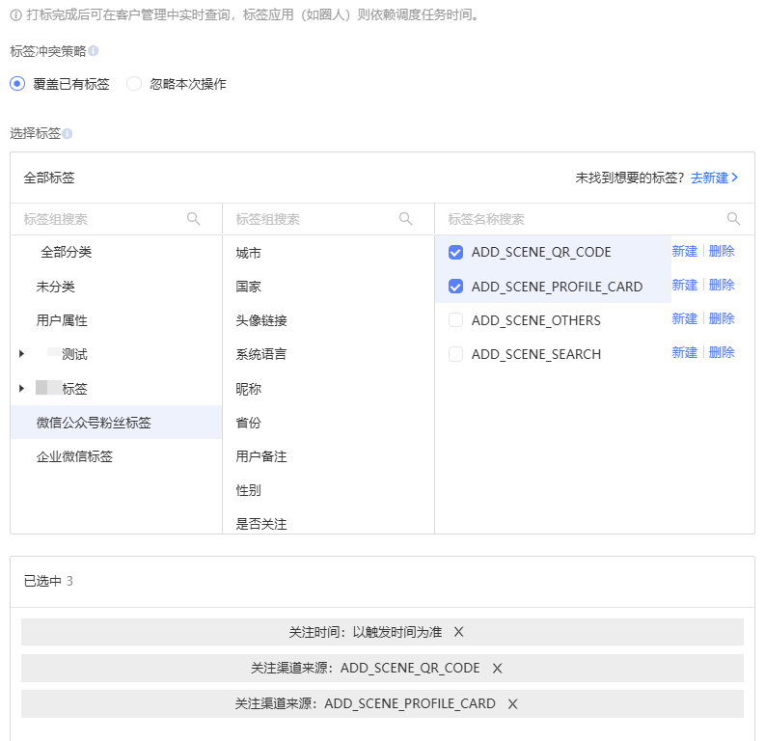Click ADD_SCENE_SEARCH tag label
Image resolution: width=765 pixels, height=741 pixels.
coord(536,354)
